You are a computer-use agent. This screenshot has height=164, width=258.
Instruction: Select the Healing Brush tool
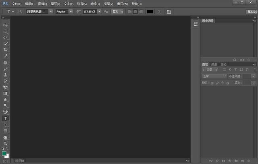5,63
